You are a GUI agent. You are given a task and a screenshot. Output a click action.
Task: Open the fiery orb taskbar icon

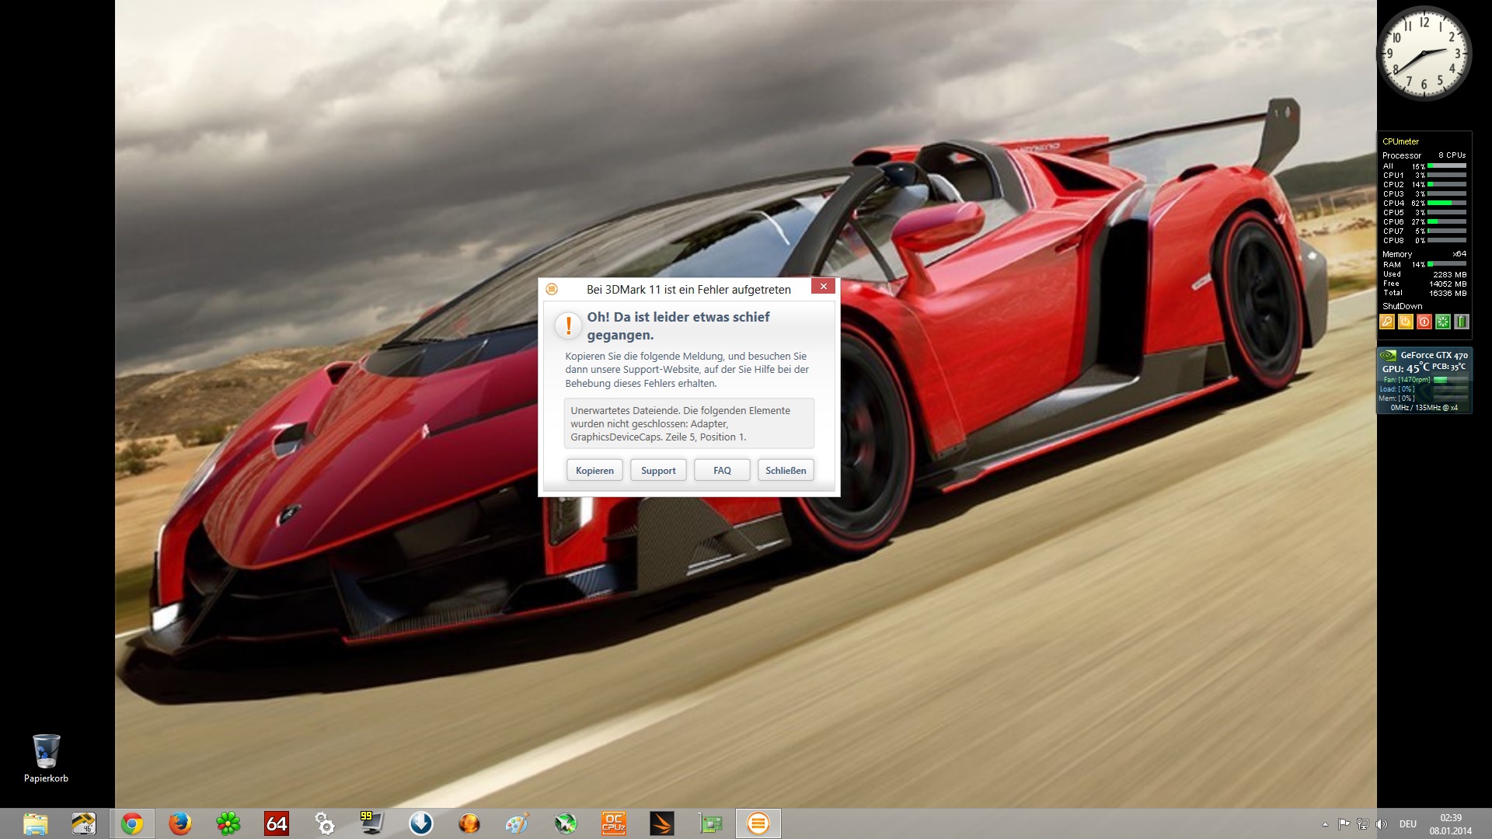click(x=469, y=823)
